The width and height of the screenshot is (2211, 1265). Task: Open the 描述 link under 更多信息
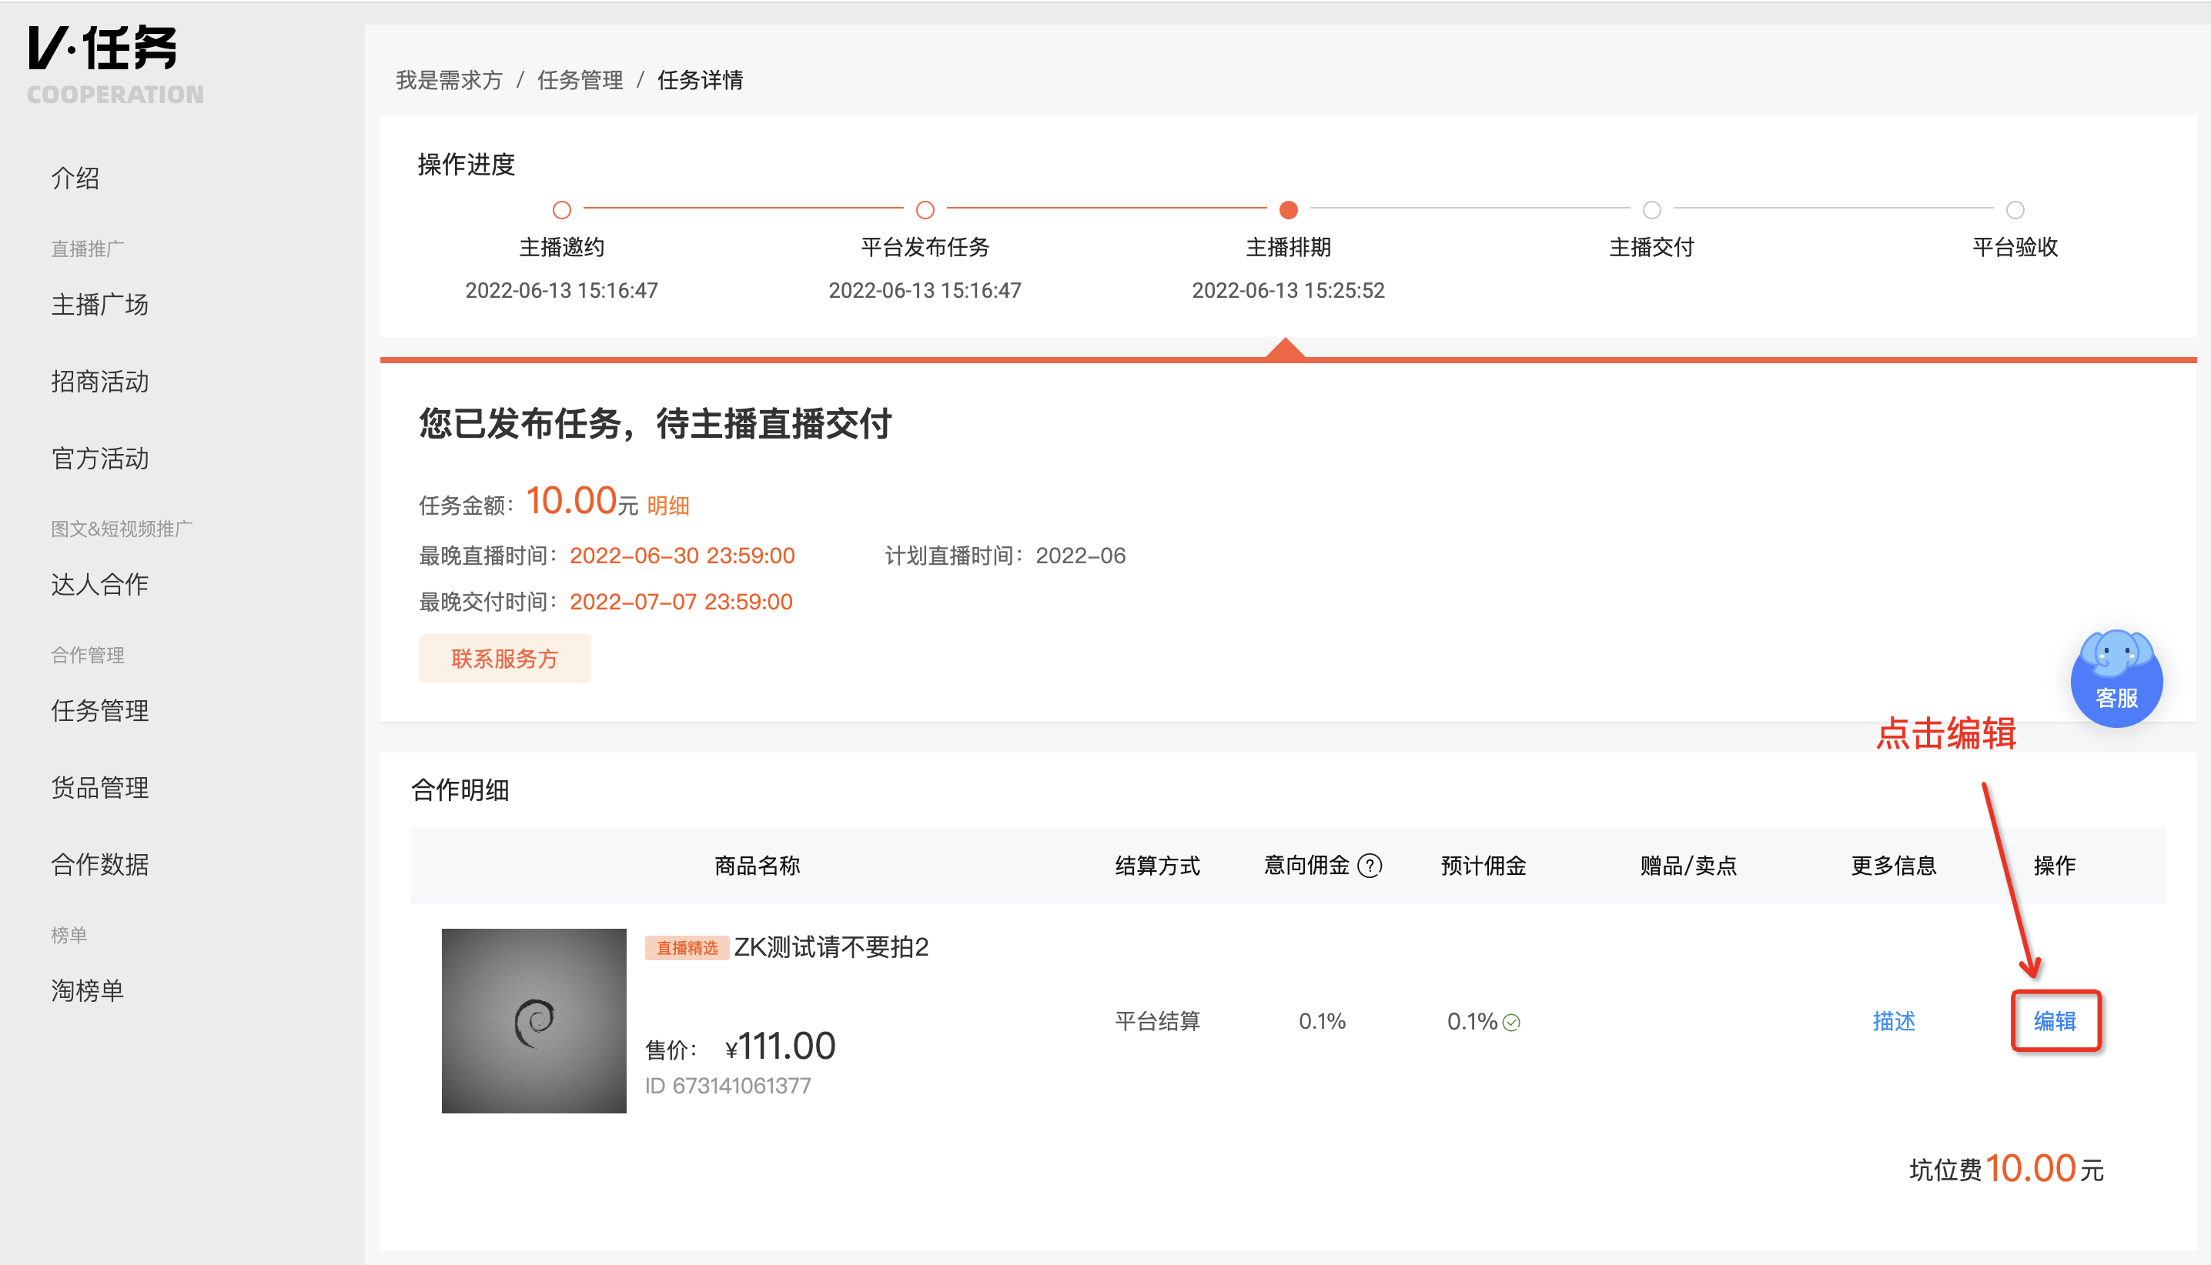click(1894, 1021)
